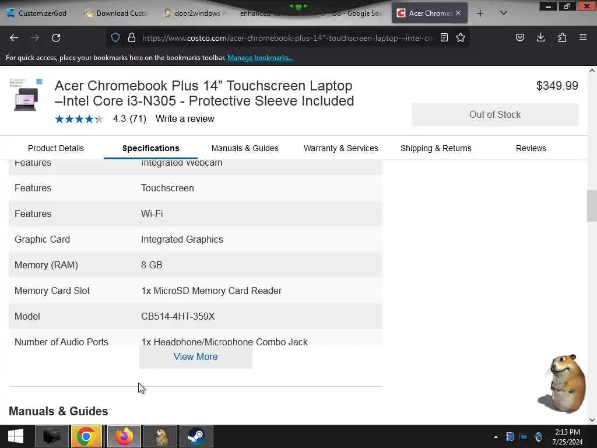Select the Warranty & Services tab
This screenshot has width=597, height=448.
coord(340,148)
